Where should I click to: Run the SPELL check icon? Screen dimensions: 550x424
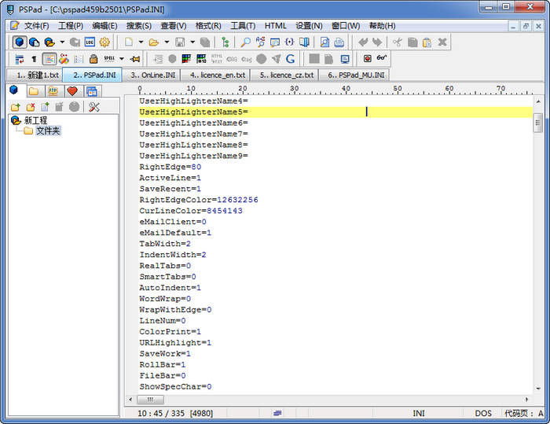(x=109, y=59)
